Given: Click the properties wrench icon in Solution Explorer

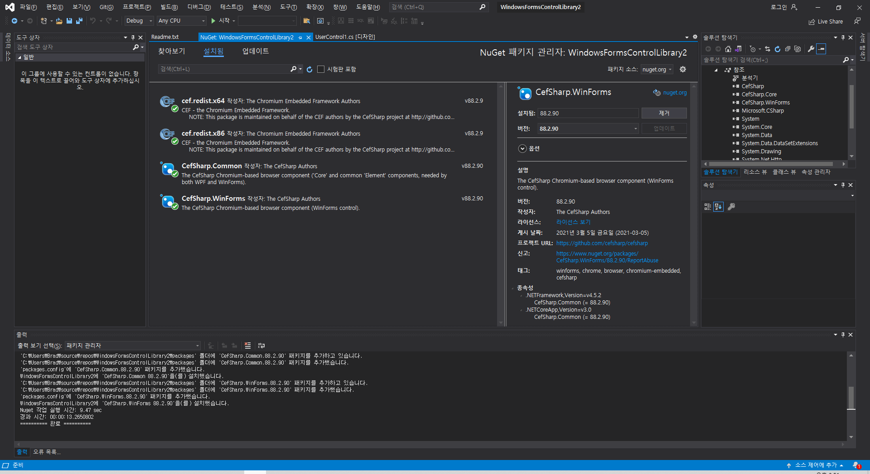Looking at the screenshot, I should [811, 49].
